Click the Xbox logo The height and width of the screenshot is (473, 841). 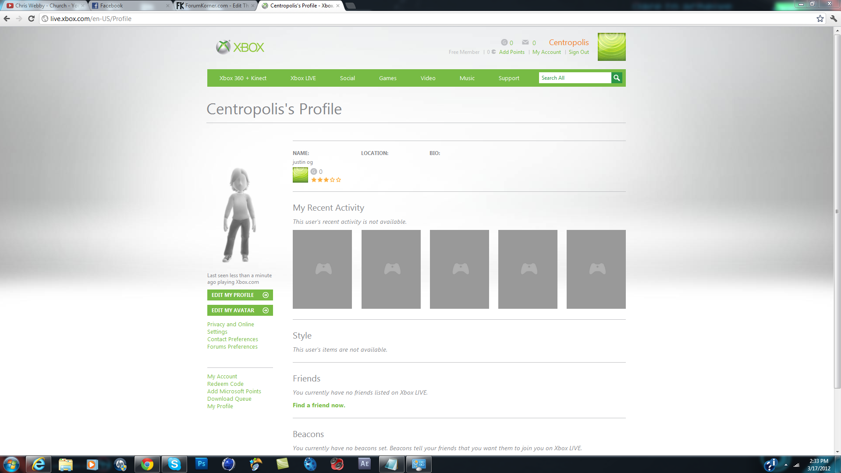pos(240,47)
